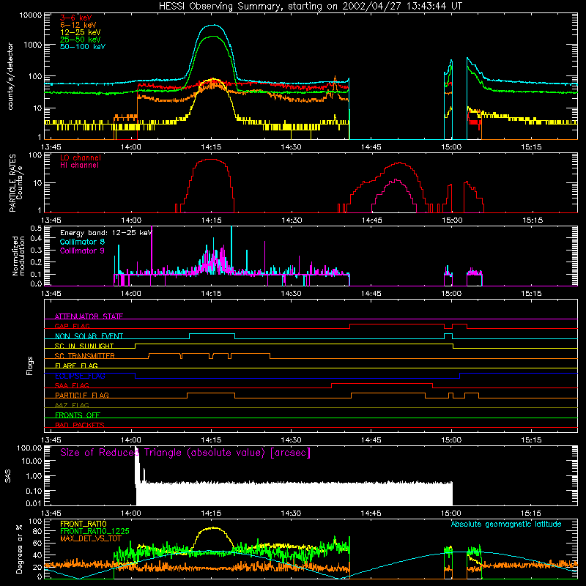Click the PARTICLE_FLAG label
Screen dimensions: 586x586
(x=82, y=395)
